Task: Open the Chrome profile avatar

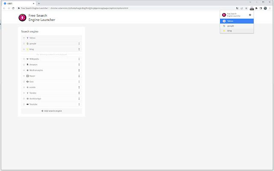Action: pyautogui.click(x=265, y=8)
